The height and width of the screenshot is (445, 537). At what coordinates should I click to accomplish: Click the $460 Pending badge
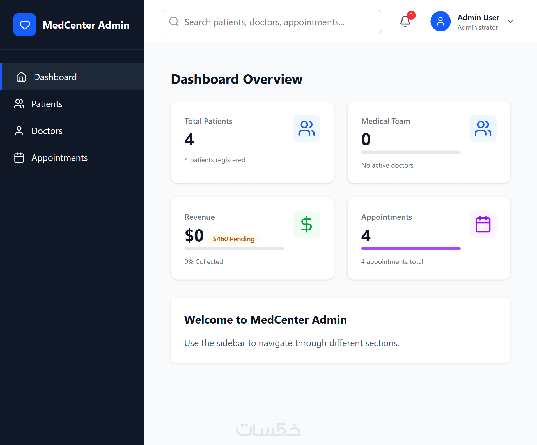pyautogui.click(x=234, y=239)
